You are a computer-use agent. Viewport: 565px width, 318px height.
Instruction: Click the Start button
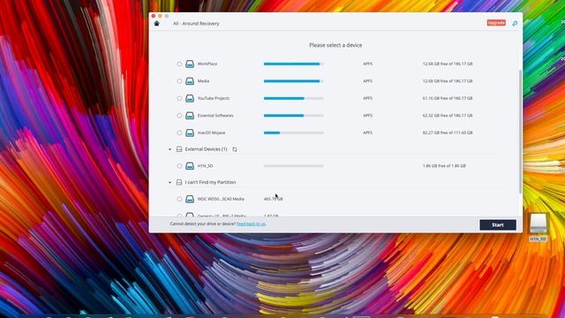point(498,225)
